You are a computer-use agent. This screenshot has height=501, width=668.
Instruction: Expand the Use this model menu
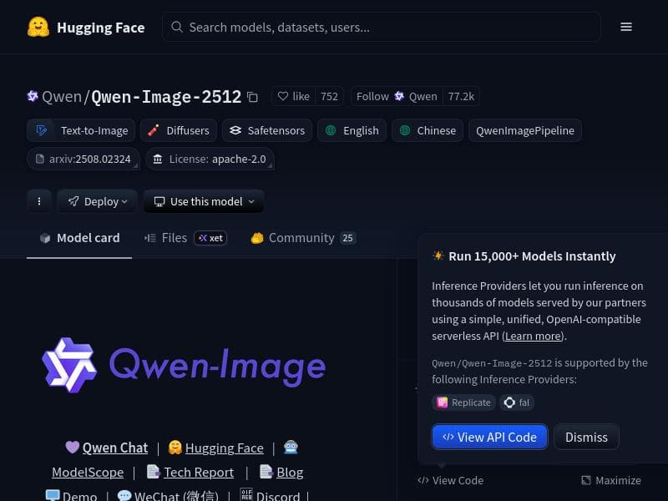click(x=203, y=201)
